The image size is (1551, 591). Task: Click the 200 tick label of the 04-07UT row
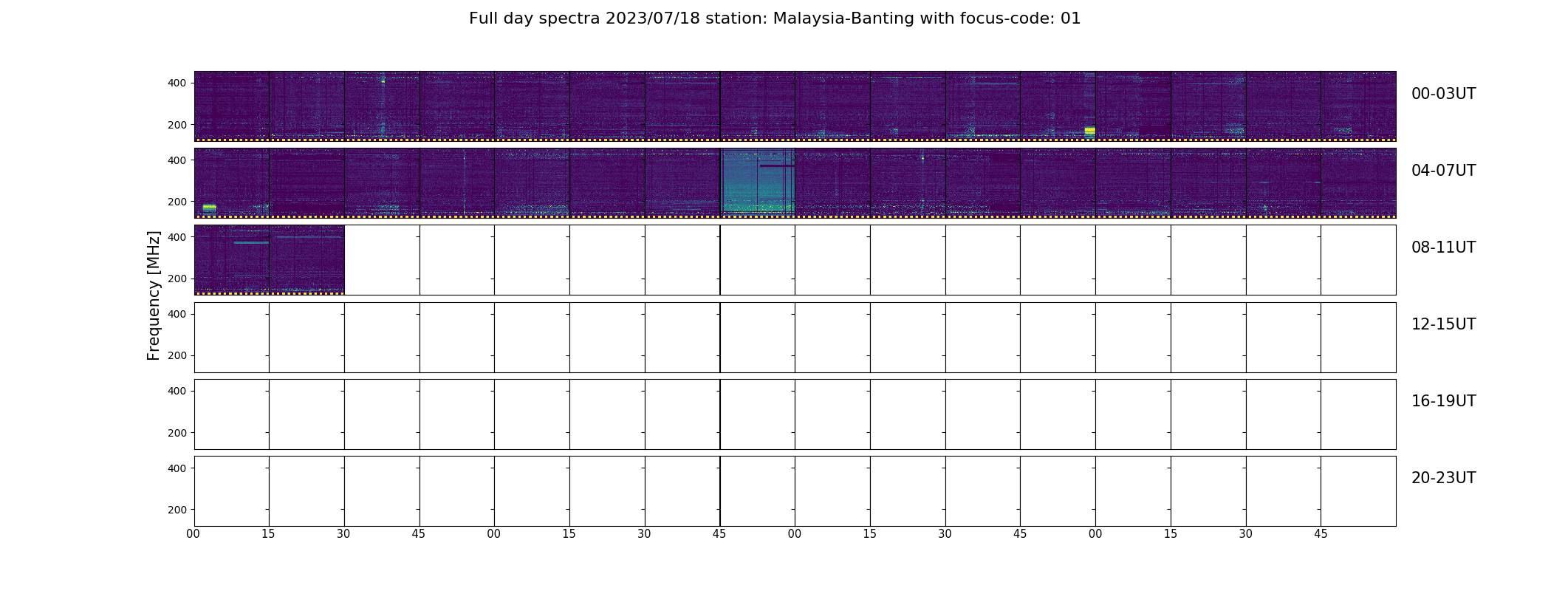(177, 202)
